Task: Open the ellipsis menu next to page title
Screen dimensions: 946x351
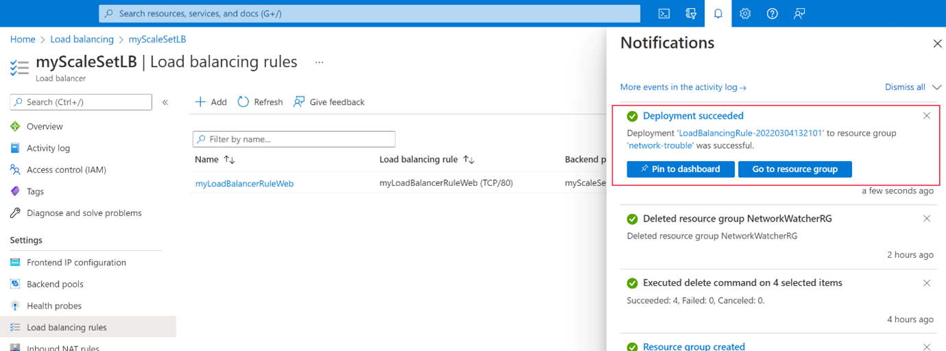Action: [319, 62]
